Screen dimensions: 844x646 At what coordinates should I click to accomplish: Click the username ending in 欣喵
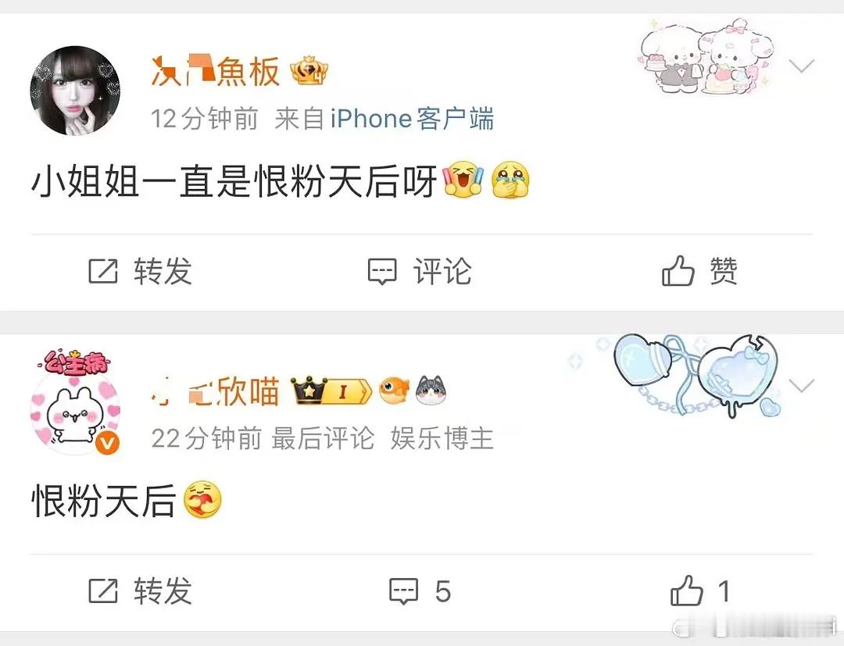[x=216, y=391]
